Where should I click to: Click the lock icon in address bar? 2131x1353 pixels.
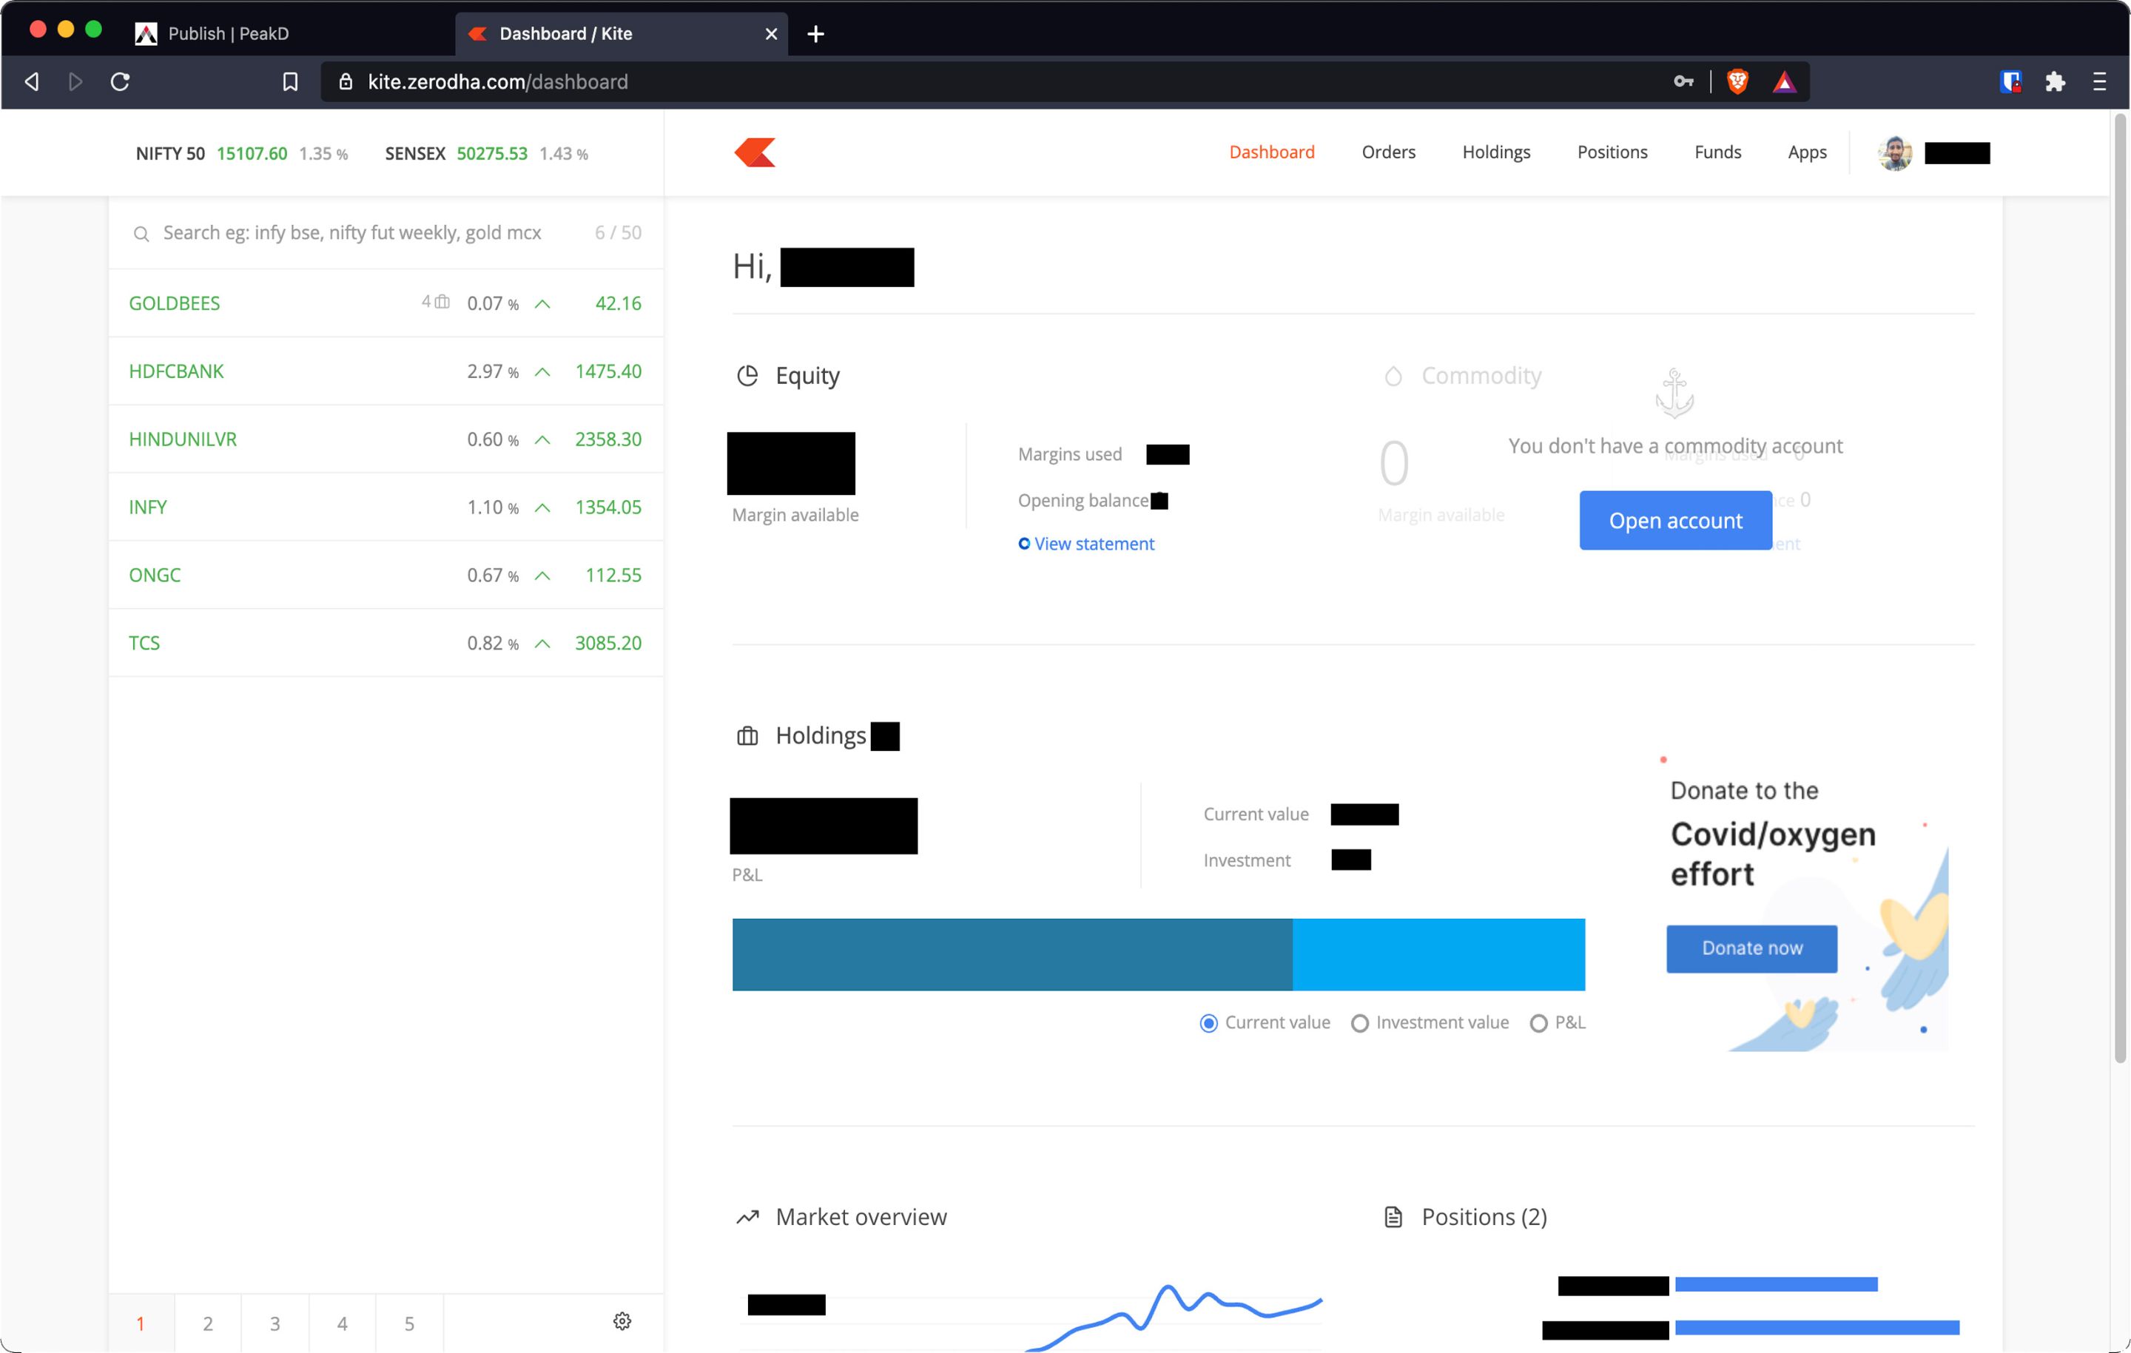(x=346, y=81)
